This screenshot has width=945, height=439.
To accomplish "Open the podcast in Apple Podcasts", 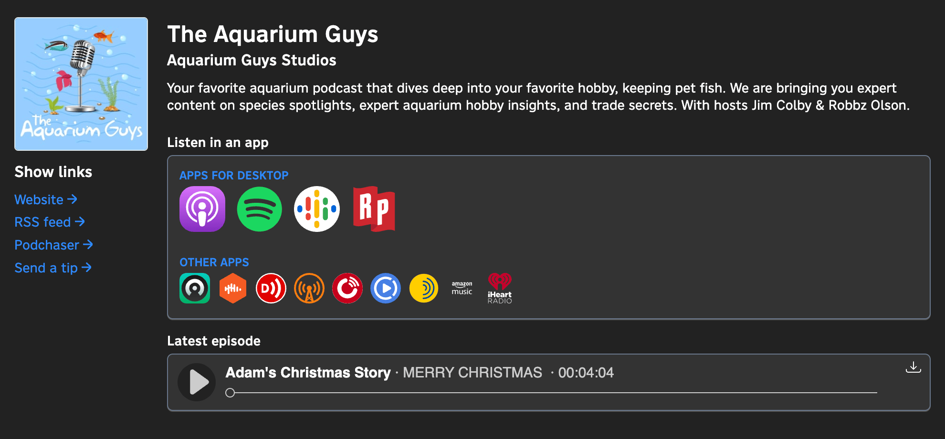I will (202, 209).
